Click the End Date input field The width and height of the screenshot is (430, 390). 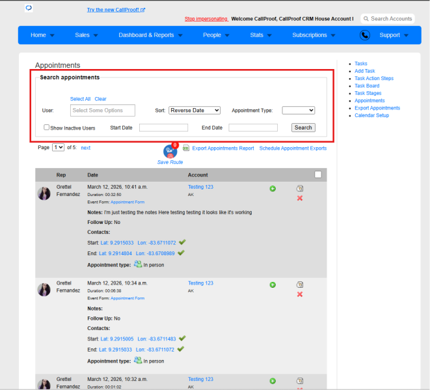click(253, 128)
